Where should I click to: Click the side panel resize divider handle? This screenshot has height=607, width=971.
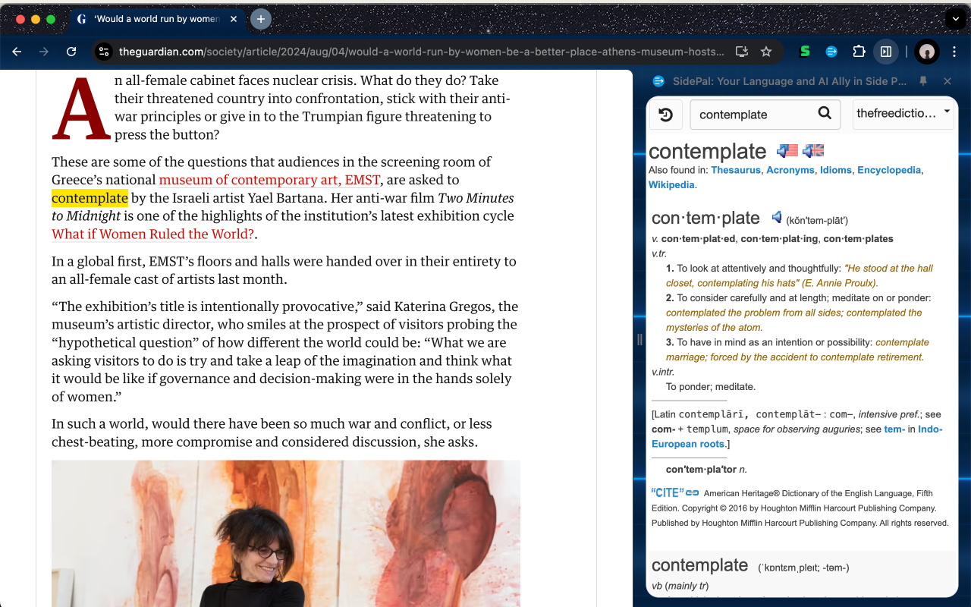[639, 339]
